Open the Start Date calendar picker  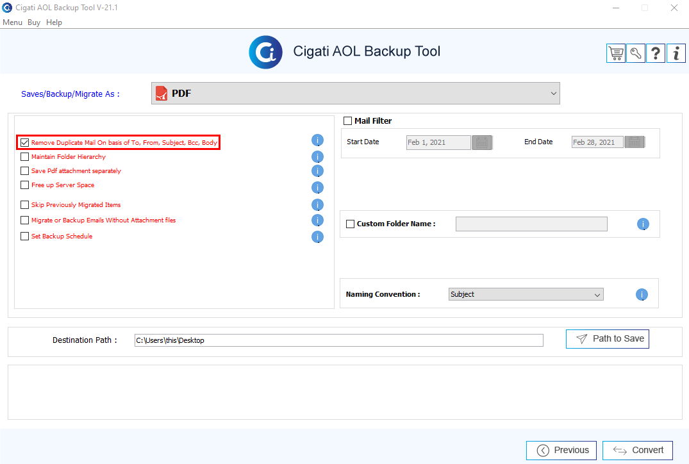tap(482, 142)
